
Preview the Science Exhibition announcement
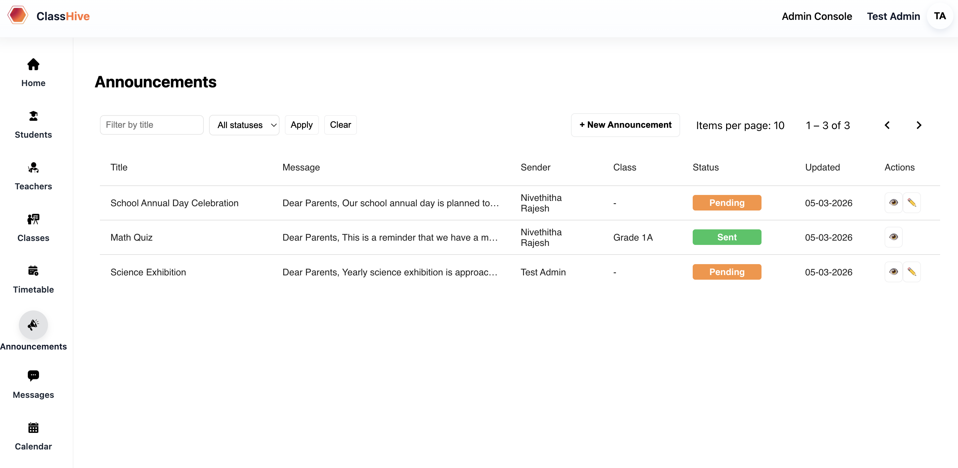(894, 272)
